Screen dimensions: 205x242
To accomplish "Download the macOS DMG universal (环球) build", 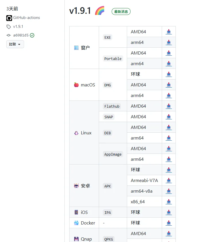I will (x=169, y=74).
